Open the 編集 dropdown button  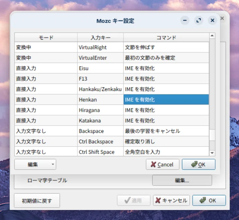point(35,164)
